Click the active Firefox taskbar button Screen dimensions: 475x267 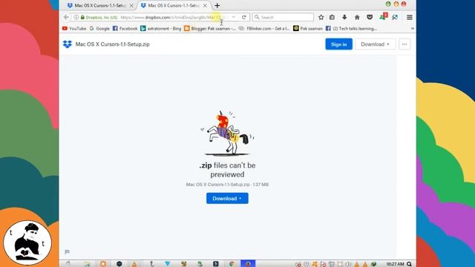click(x=248, y=264)
